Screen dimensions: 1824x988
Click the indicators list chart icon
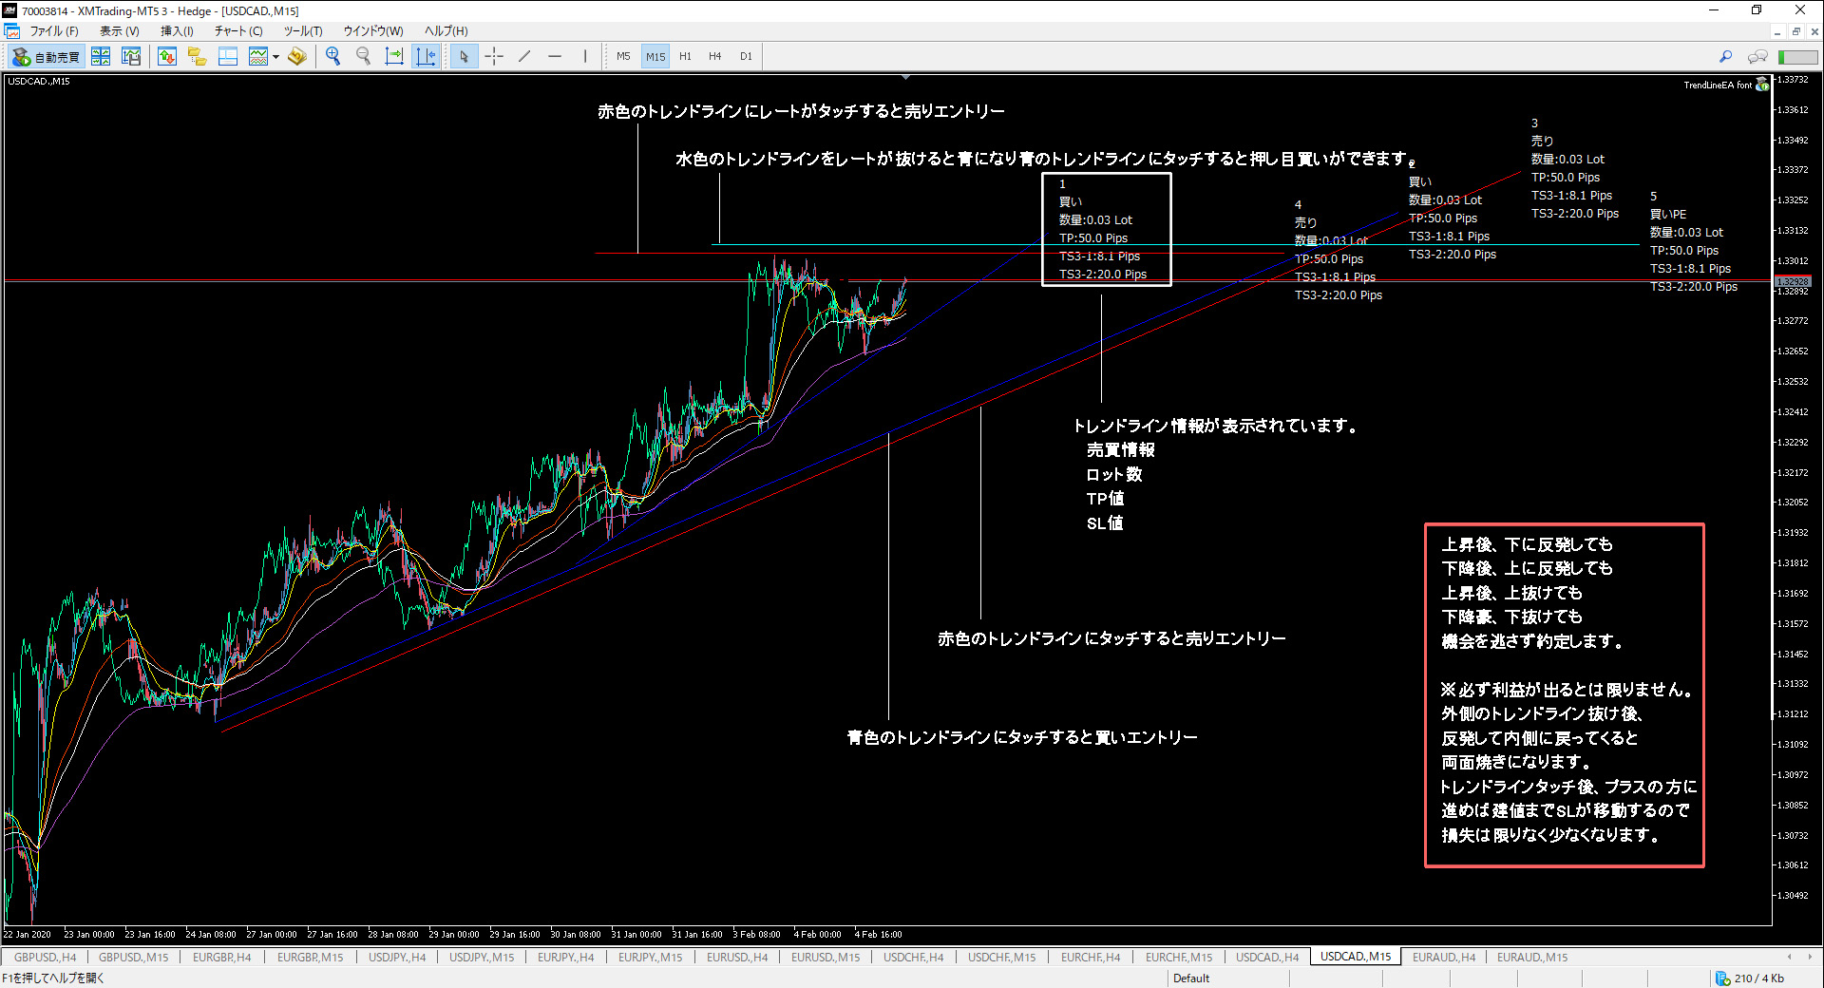point(257,57)
